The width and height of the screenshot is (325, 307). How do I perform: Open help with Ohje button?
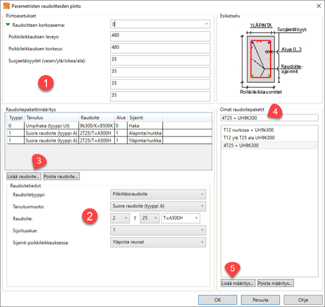[303, 300]
